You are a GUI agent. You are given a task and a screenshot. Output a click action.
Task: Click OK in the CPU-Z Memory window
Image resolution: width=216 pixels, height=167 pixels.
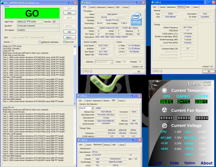[209, 71]
